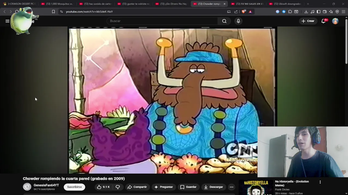Click the Crear button
The image size is (348, 195).
[308, 21]
